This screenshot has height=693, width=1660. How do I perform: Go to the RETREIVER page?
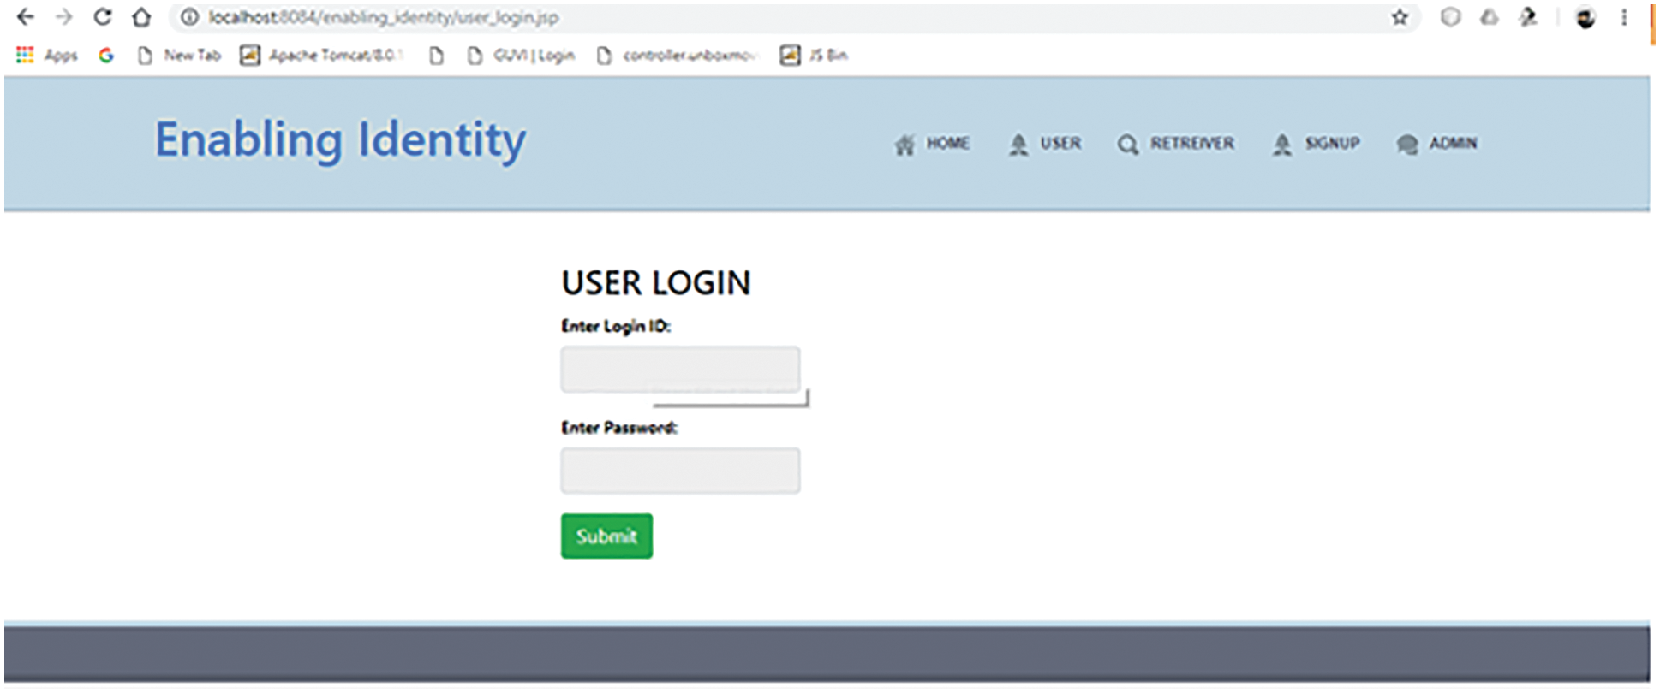1177,144
